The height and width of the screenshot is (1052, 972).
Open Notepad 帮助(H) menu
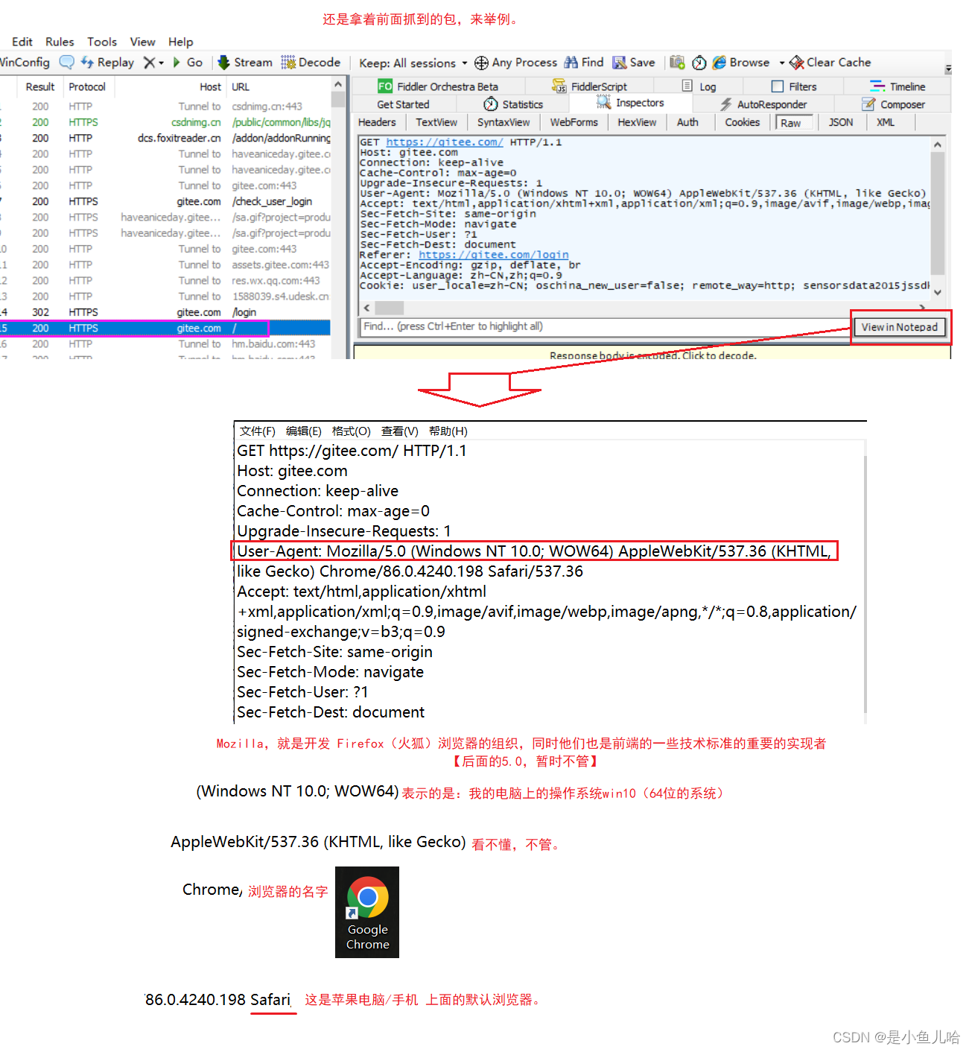point(448,431)
